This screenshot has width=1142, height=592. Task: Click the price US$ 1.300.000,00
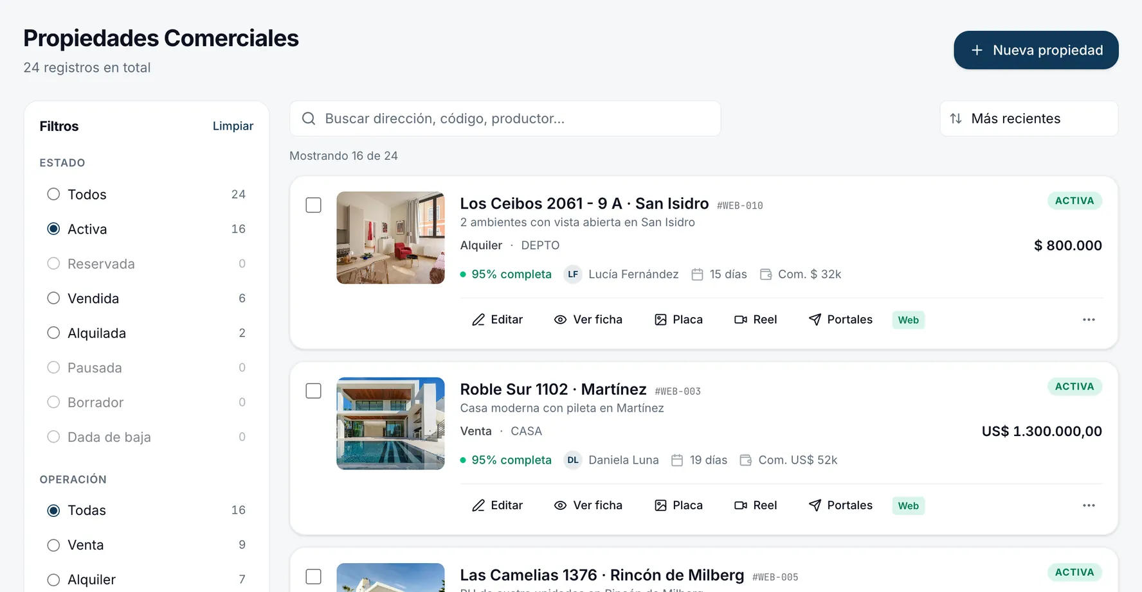click(1042, 431)
